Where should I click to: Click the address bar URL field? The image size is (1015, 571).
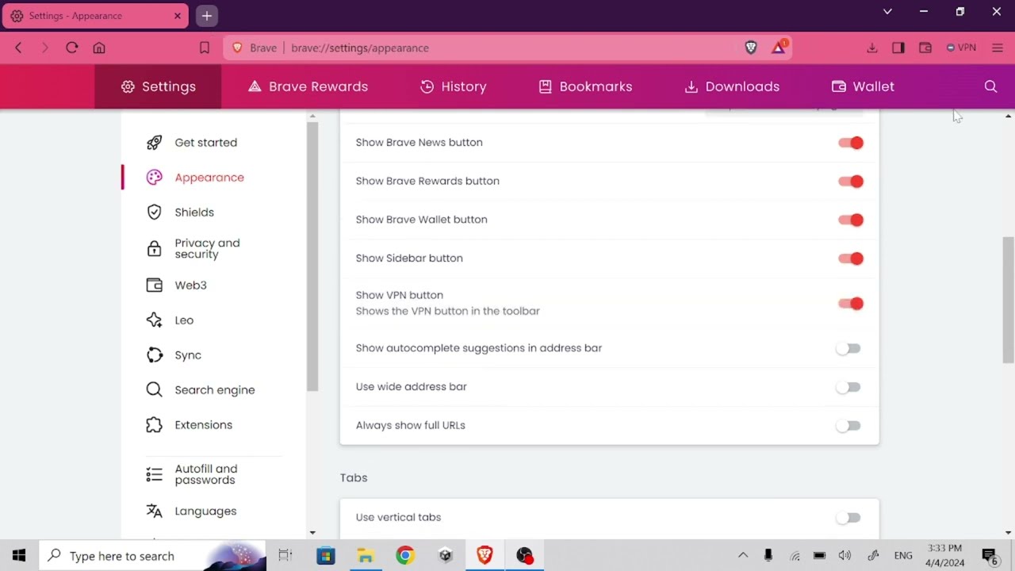pos(507,48)
